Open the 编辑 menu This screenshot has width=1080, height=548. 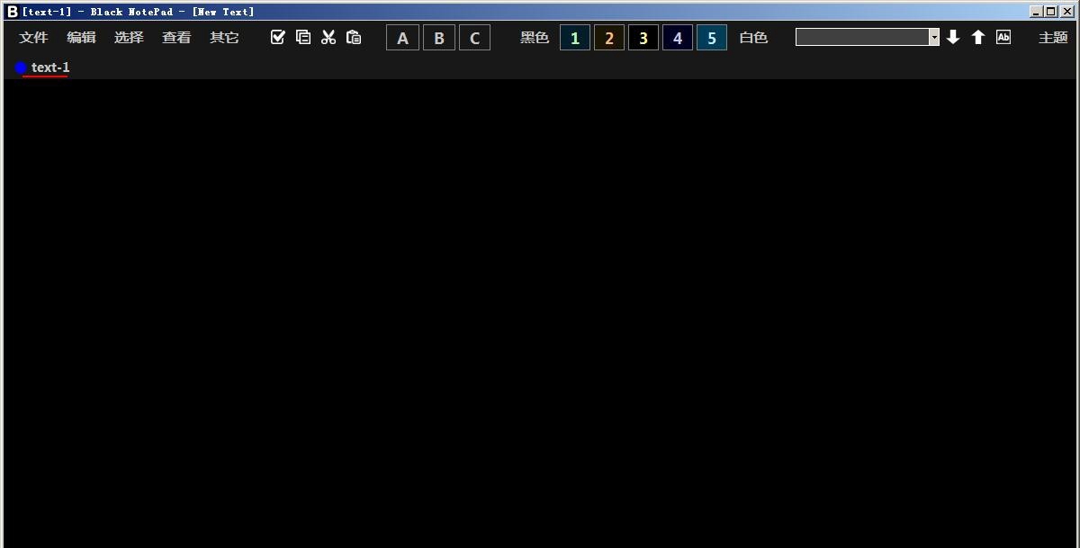coord(81,38)
